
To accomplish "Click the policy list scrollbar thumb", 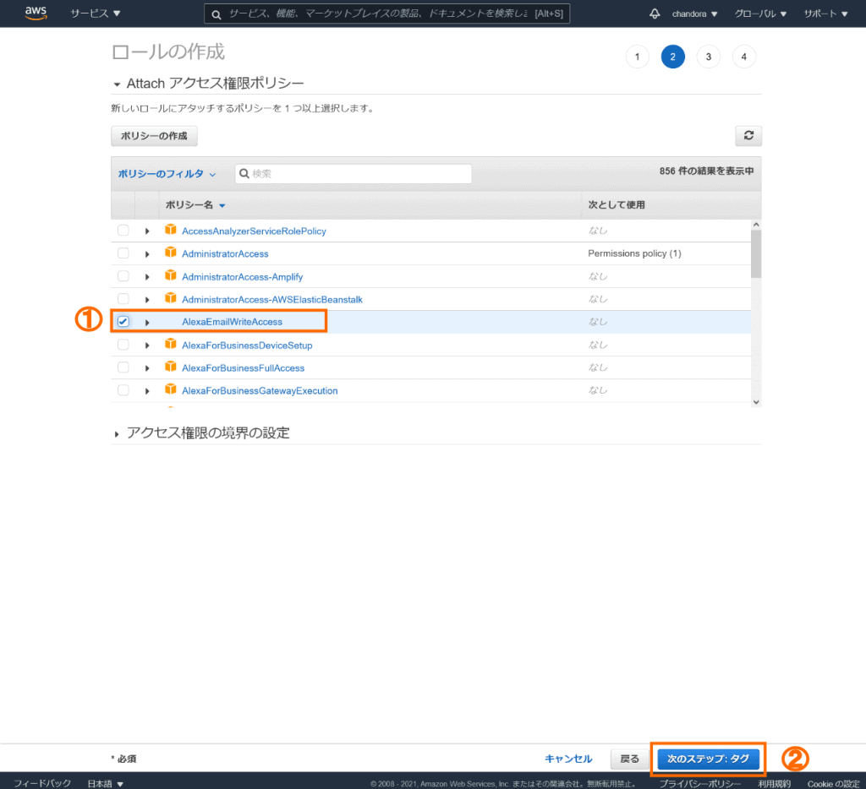I will pyautogui.click(x=756, y=254).
